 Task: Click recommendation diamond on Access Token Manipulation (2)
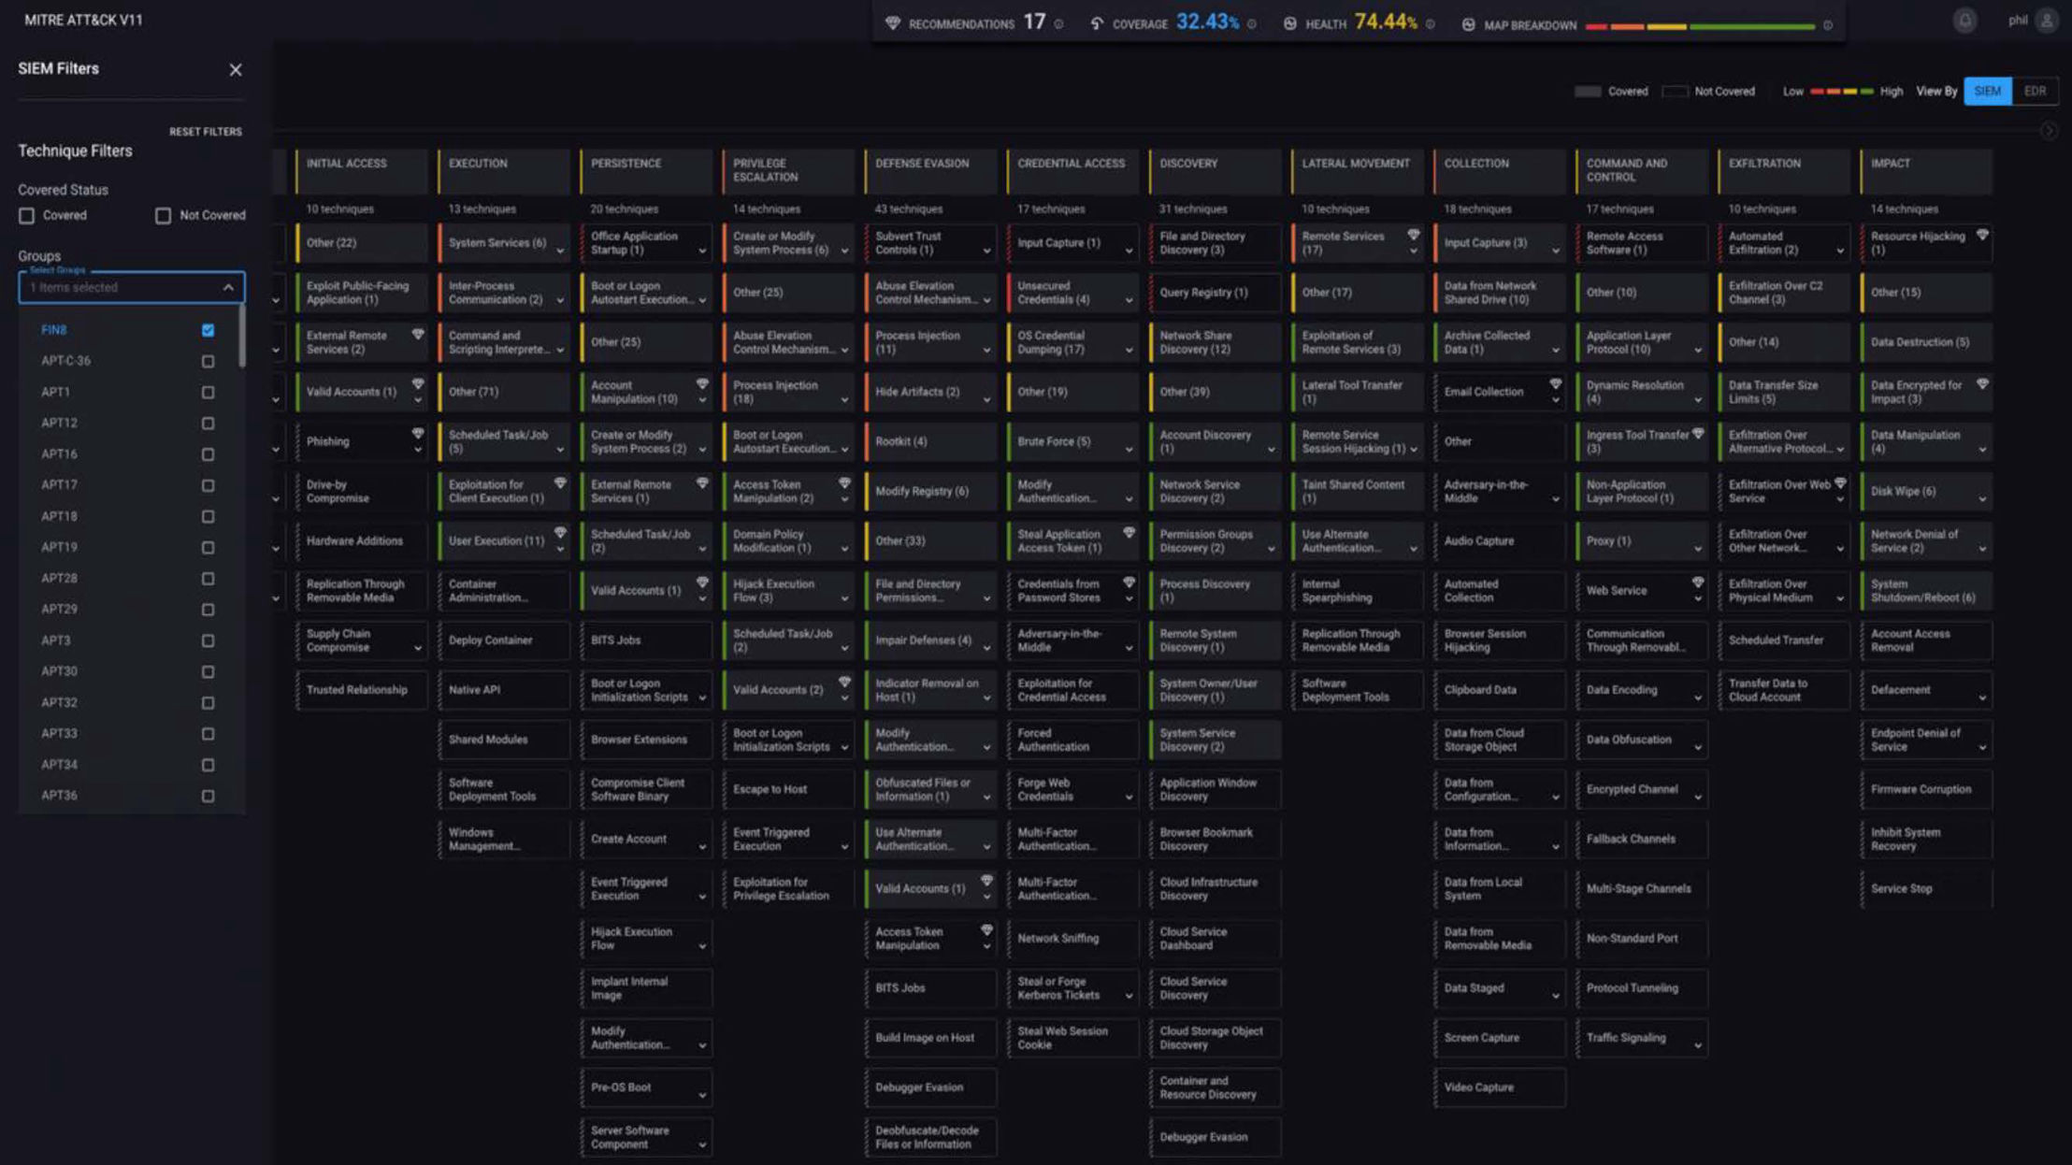(x=844, y=482)
